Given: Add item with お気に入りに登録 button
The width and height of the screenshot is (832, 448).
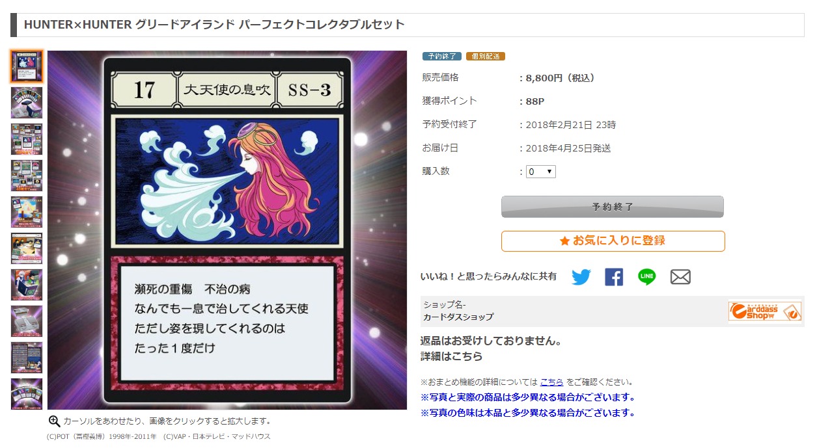Looking at the screenshot, I should pos(613,241).
